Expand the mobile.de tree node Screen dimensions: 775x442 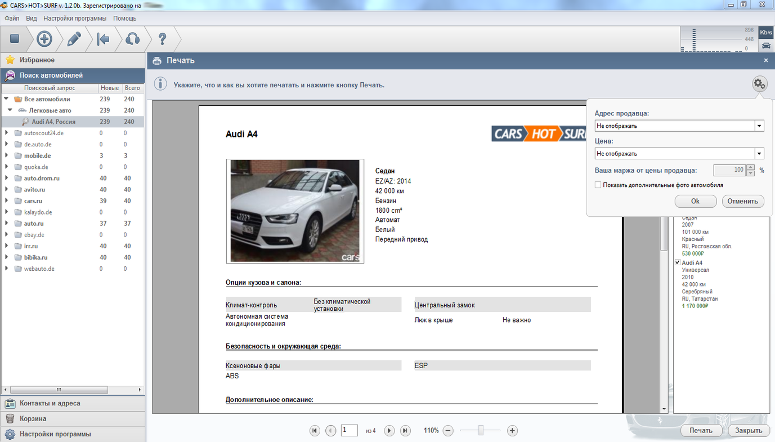[6, 155]
